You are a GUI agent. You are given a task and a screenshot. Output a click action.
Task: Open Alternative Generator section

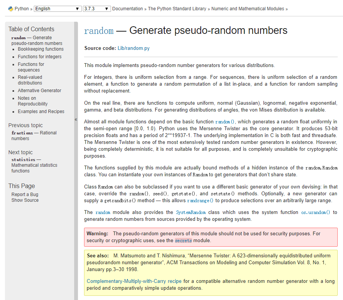(x=39, y=90)
